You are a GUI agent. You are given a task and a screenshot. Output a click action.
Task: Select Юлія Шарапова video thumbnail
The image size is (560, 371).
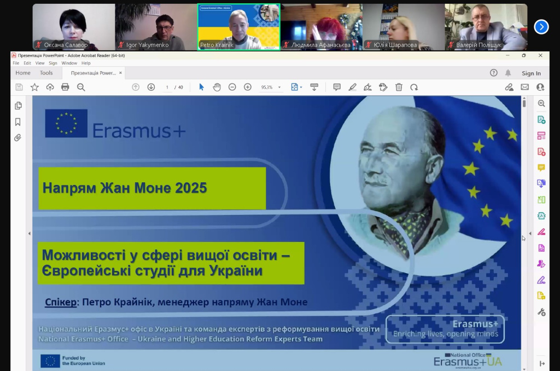(x=404, y=27)
